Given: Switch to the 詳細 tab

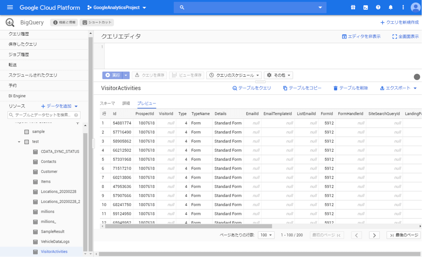Looking at the screenshot, I should click(x=126, y=103).
